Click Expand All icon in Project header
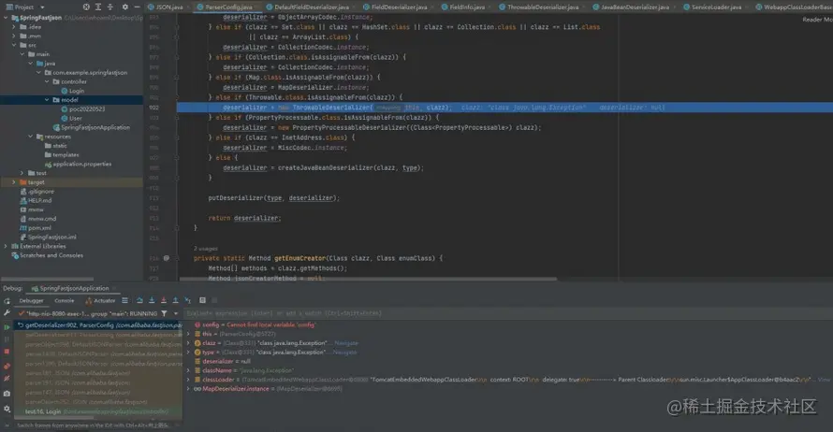Screen dimensions: 833x432 tap(98, 7)
